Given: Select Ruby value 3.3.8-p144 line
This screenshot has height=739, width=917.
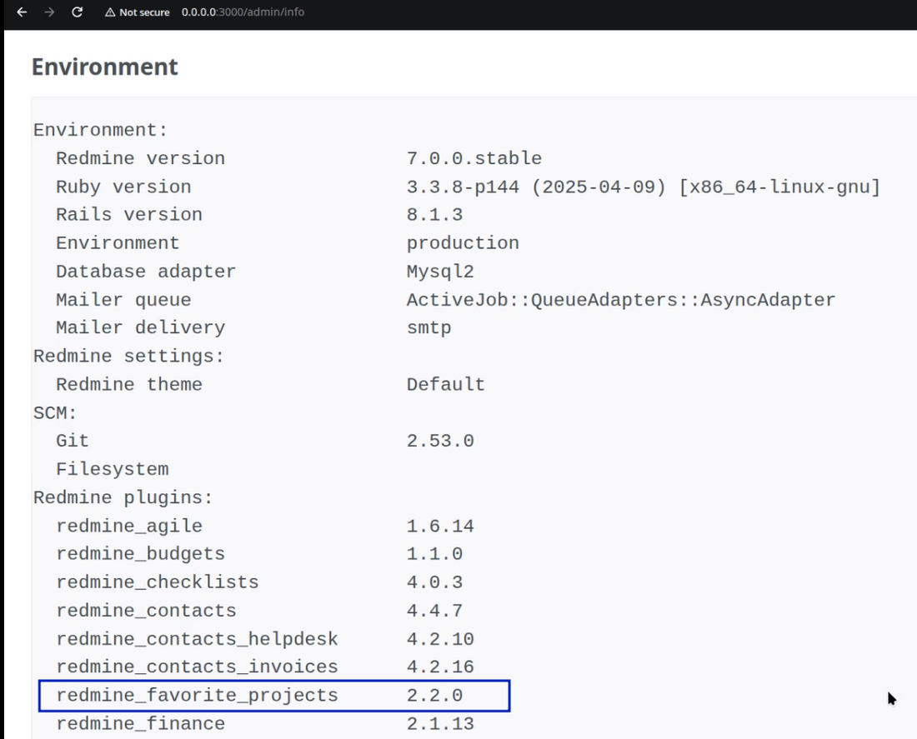Looking at the screenshot, I should click(x=644, y=187).
